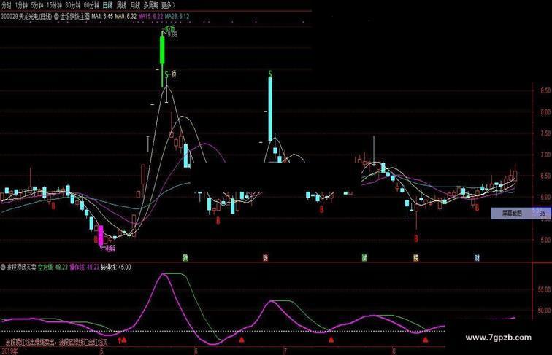Click the B marker under the long red wick
This screenshot has height=355, width=552.
415,238
